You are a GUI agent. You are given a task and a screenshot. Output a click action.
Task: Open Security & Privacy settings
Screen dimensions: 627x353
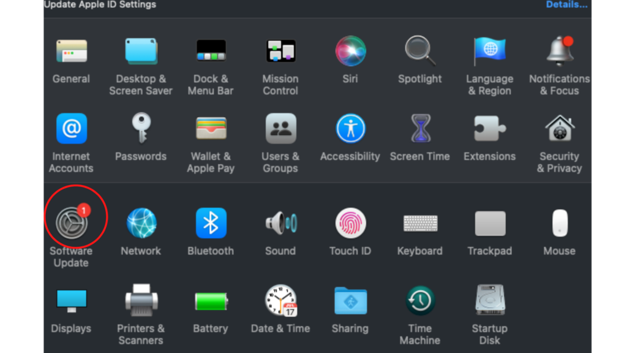(x=560, y=129)
